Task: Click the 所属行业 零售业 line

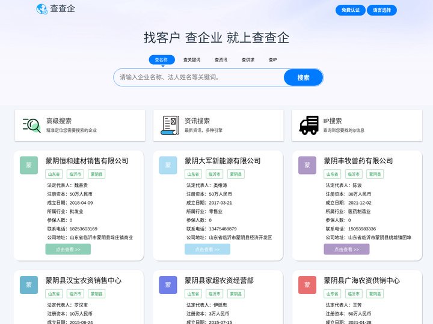Action: point(204,212)
